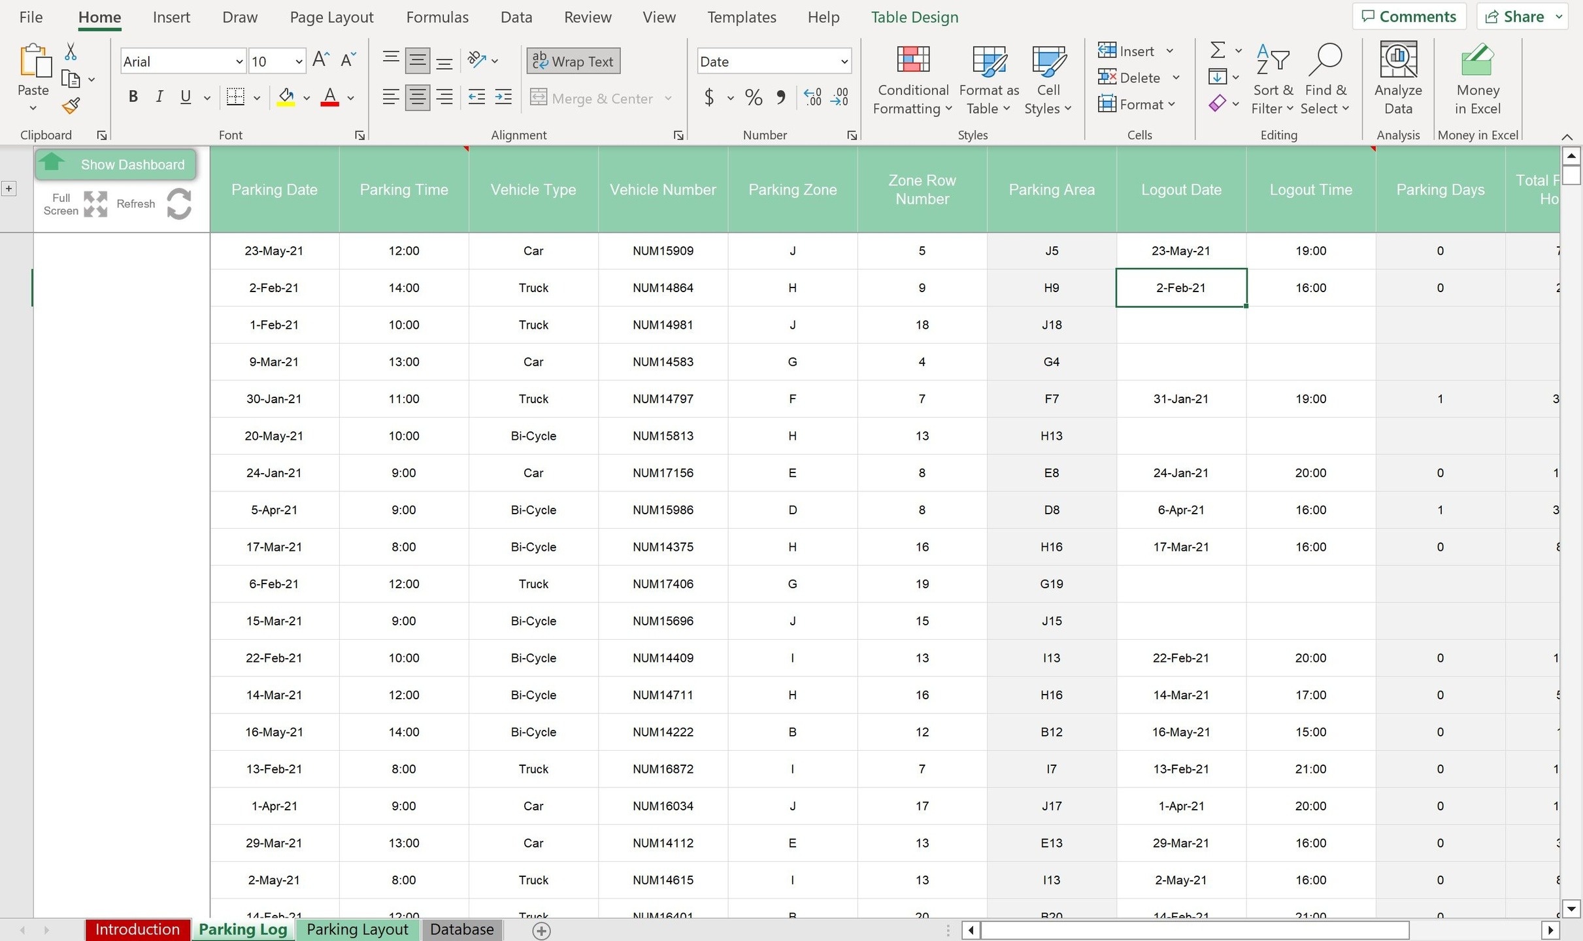Click the Increase Decimal icon
Viewport: 1583px width, 941px height.
[813, 98]
